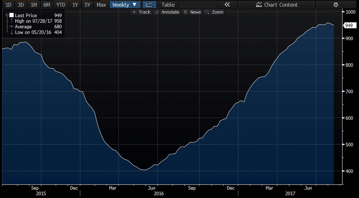Viewport: 359px width, 198px height.
Task: Collapse panel with double-chevron icon
Action: (x=227, y=5)
